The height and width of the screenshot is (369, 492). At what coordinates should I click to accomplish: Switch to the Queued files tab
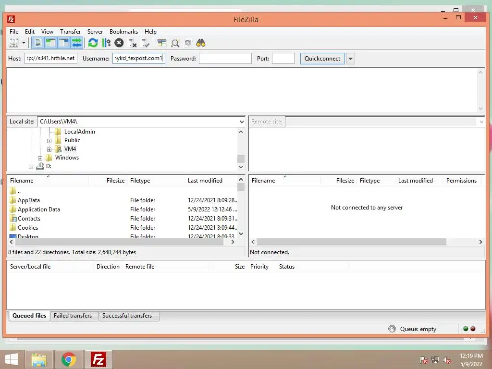pyautogui.click(x=29, y=316)
